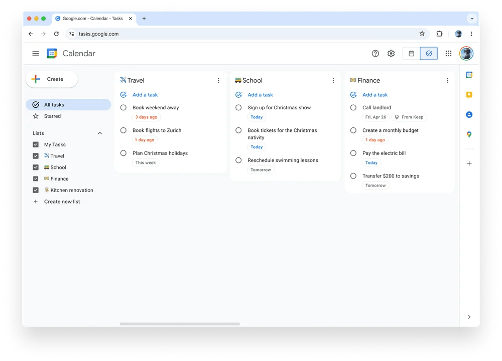This screenshot has width=502, height=361.
Task: Open the Travel list options menu
Action: [218, 80]
